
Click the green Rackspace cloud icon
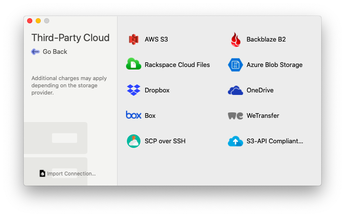(134, 64)
